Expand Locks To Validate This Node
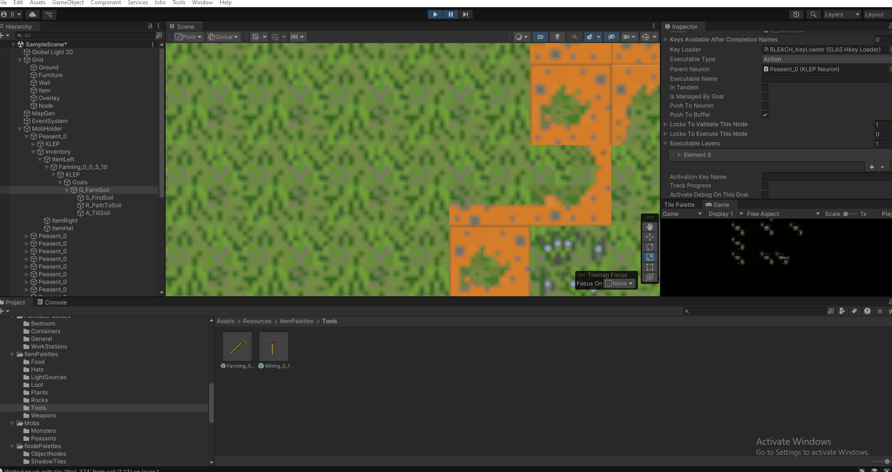892x472 pixels. coord(665,124)
